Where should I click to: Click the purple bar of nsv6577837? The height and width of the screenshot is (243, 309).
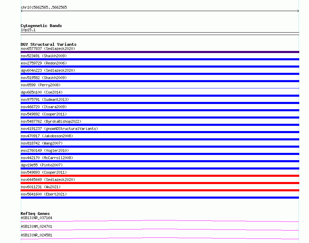(x=160, y=52)
